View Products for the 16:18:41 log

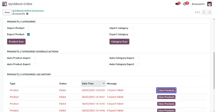pyautogui.click(x=166, y=97)
